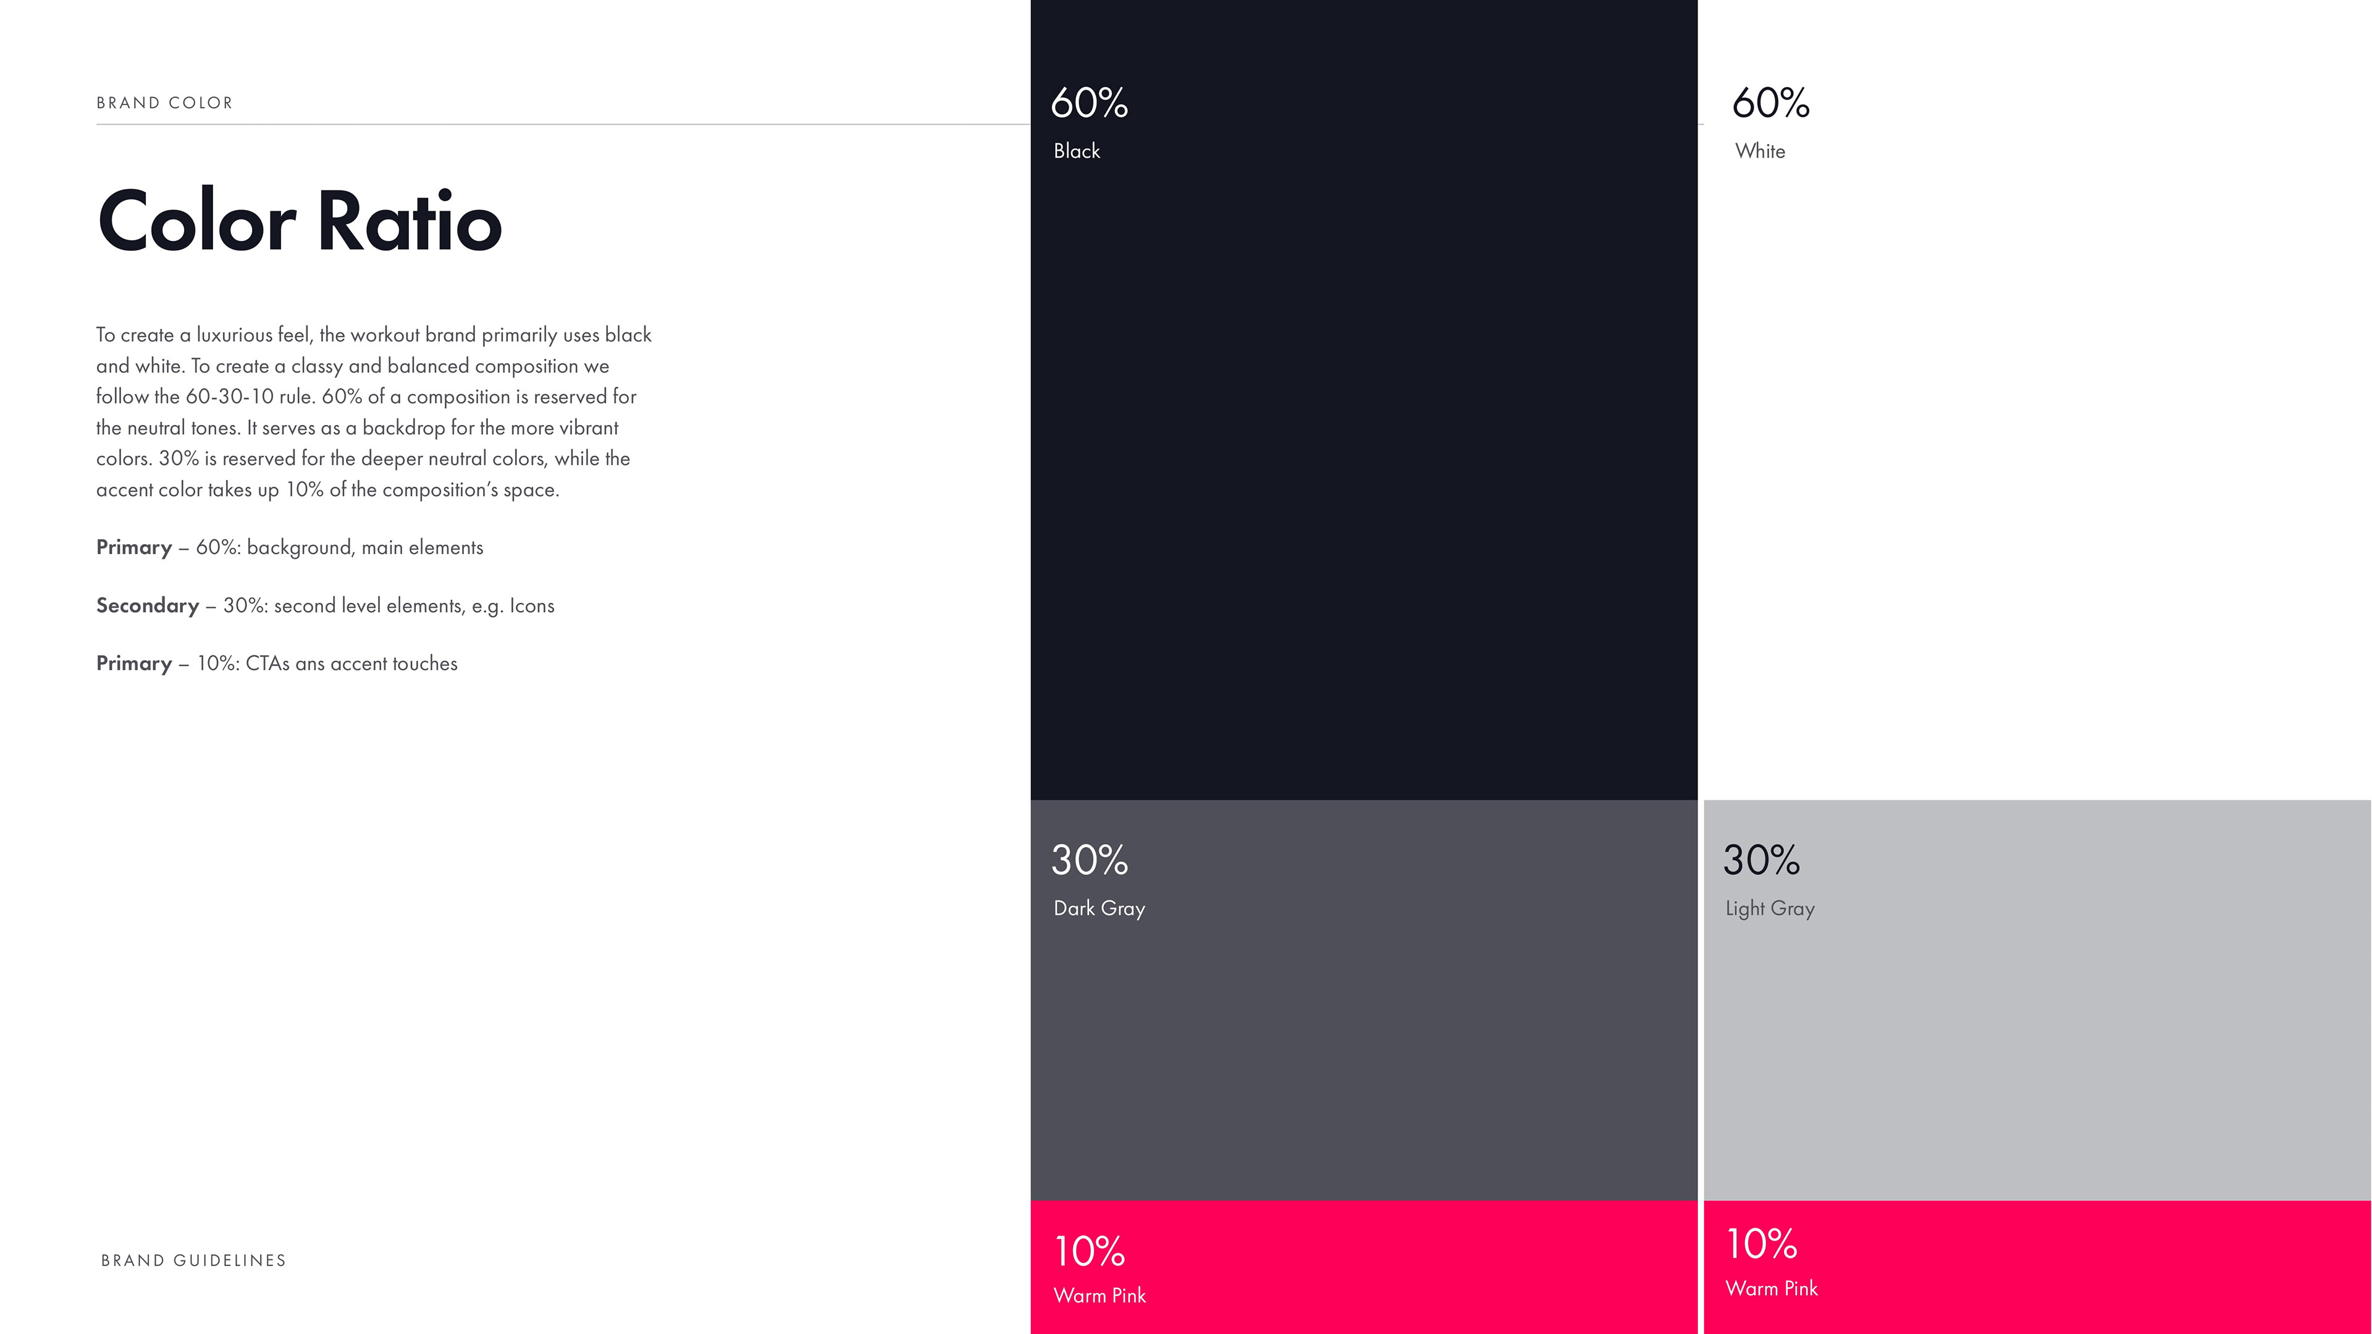This screenshot has width=2372, height=1334.
Task: Click the BRAND COLOR header text
Action: (165, 103)
